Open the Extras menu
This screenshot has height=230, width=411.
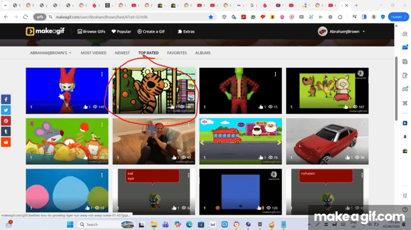pos(186,31)
